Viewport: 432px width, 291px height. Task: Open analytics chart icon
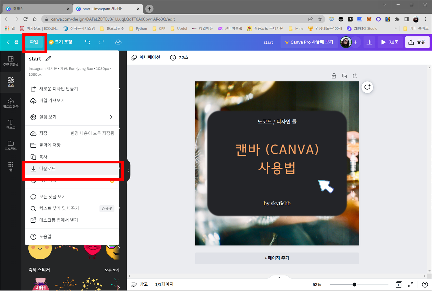point(369,42)
